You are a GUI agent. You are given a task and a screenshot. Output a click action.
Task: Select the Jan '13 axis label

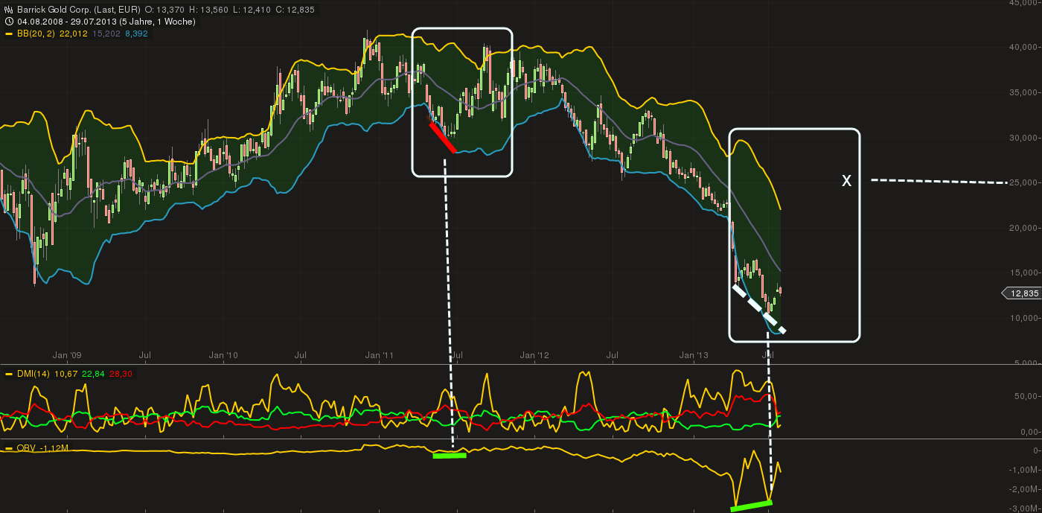click(x=694, y=355)
